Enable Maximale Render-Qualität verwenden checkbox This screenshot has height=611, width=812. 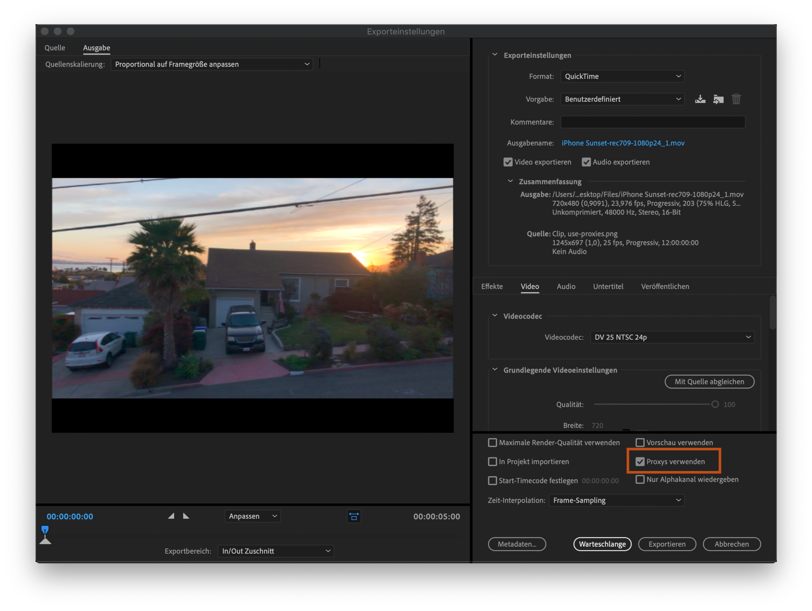click(x=492, y=443)
